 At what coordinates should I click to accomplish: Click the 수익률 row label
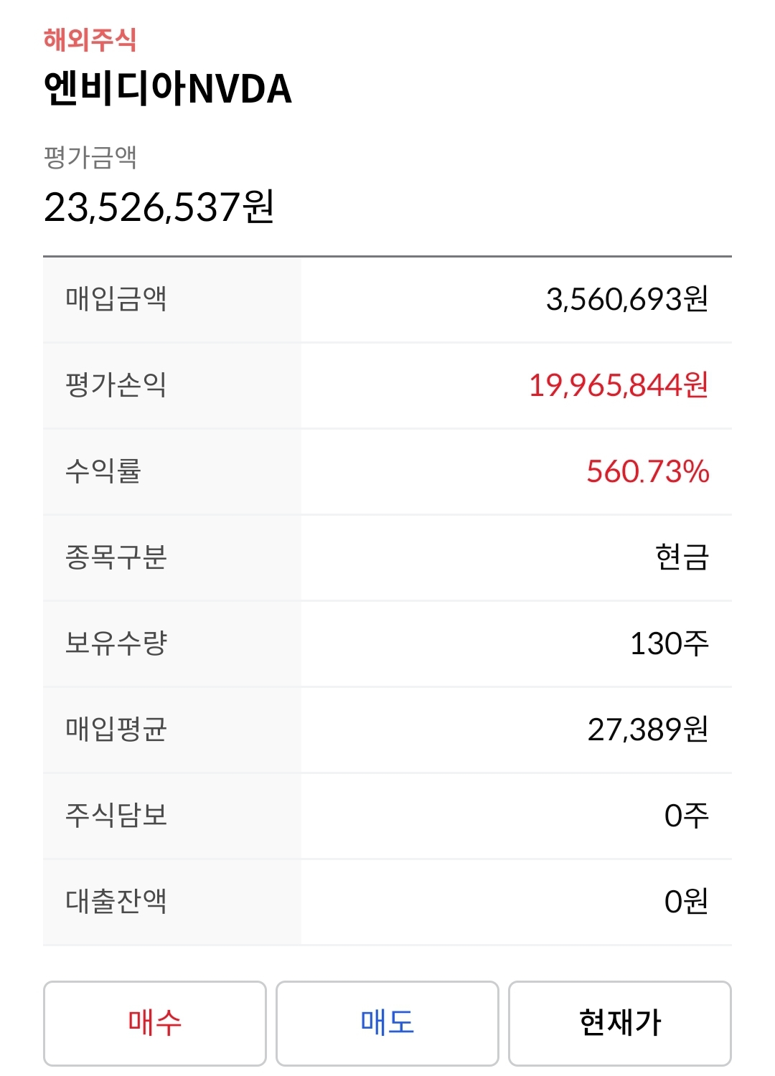pos(103,471)
